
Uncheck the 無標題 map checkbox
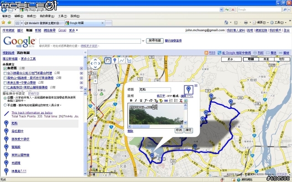click(x=5, y=69)
